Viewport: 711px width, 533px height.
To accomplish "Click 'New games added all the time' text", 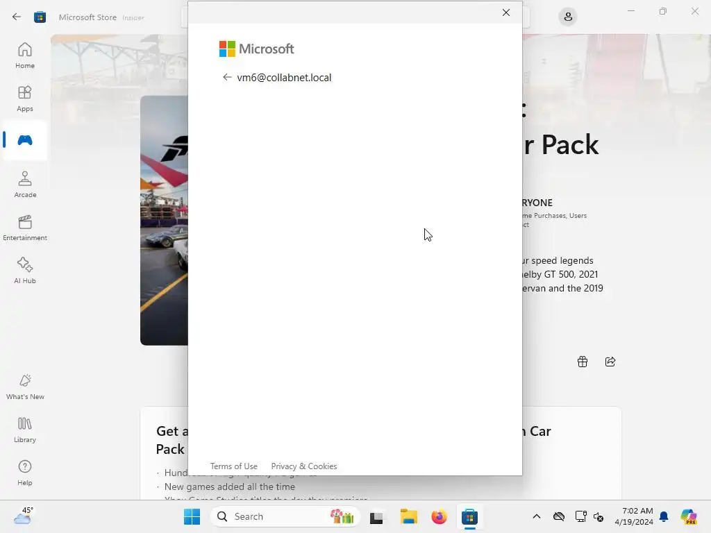I will [229, 487].
